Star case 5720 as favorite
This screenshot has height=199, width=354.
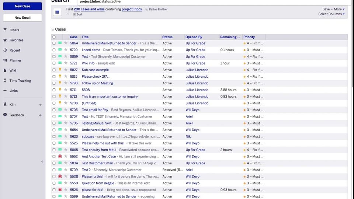coord(66,50)
